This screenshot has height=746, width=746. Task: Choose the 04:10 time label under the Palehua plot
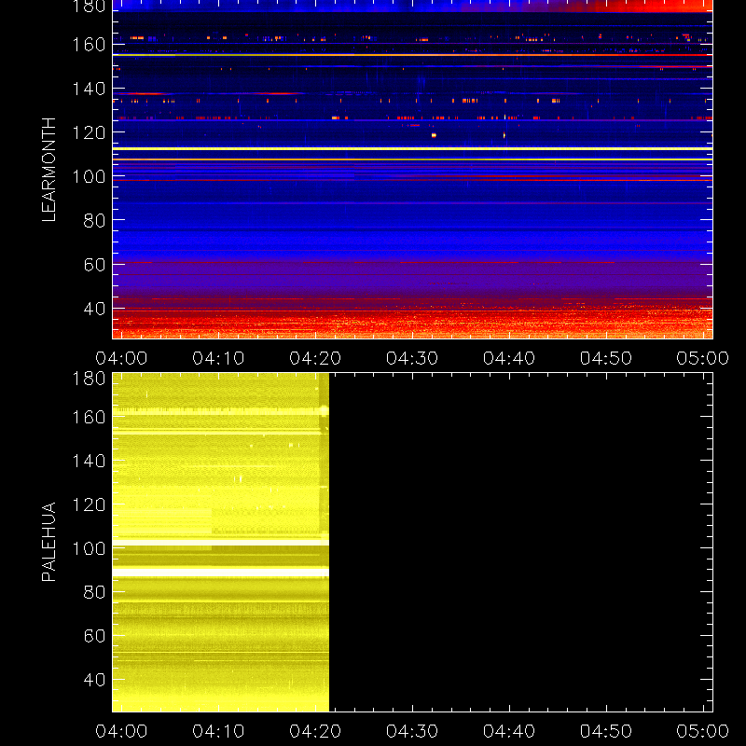(x=218, y=731)
